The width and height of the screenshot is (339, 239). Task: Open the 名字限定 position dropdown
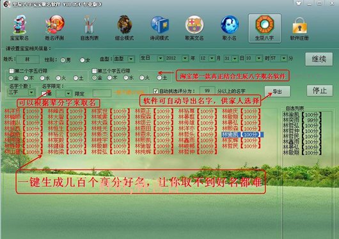[x=63, y=93]
